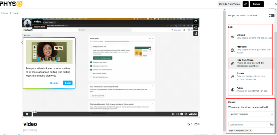Enter fullscreen using the expand arrows icon
Viewport: 277px width, 135px height.
(186, 114)
